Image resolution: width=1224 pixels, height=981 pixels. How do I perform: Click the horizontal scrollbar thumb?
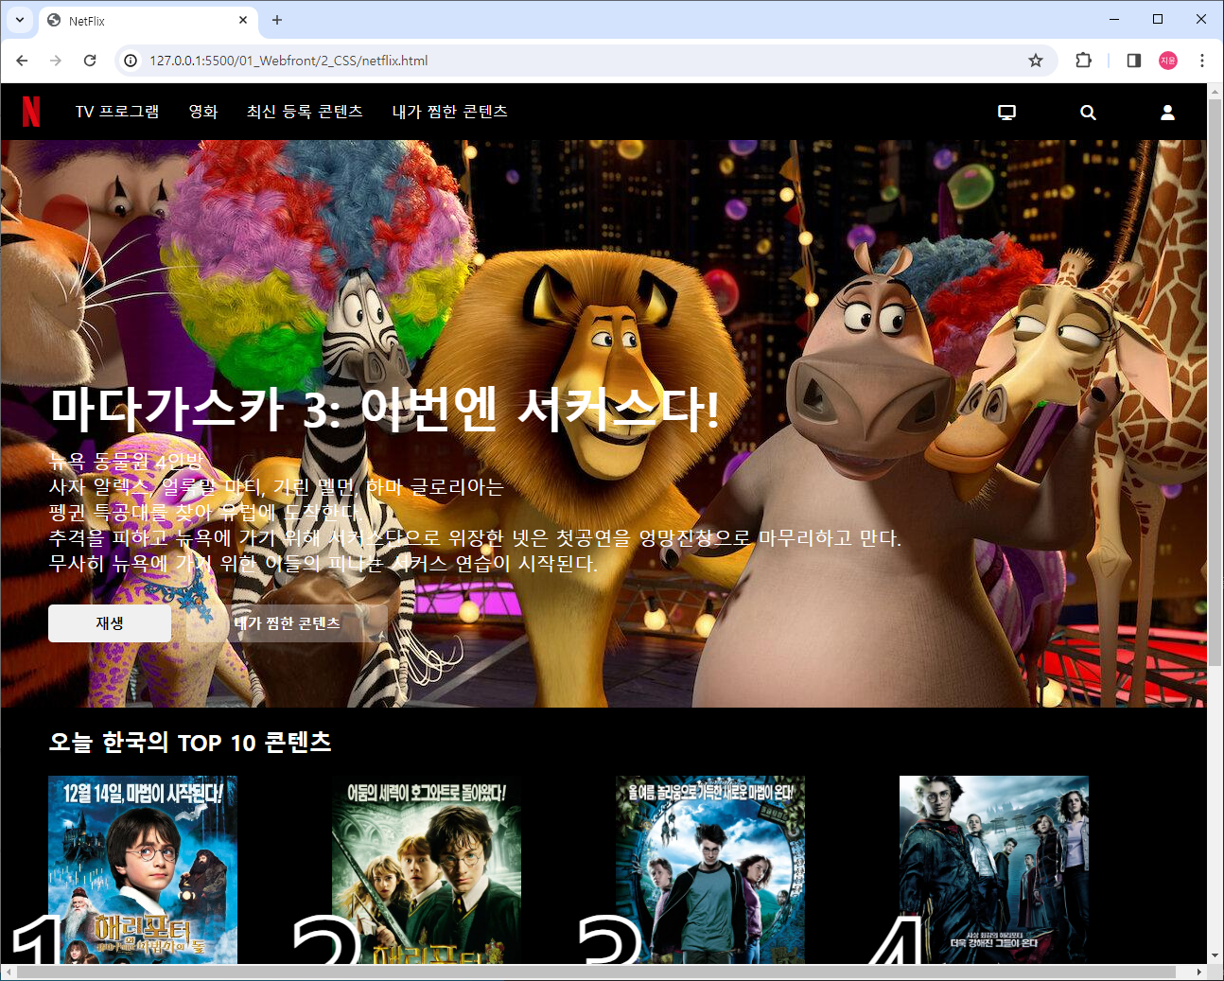click(596, 972)
